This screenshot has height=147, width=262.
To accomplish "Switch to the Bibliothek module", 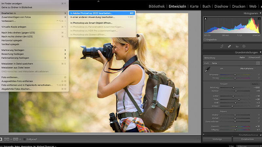I will [157, 6].
